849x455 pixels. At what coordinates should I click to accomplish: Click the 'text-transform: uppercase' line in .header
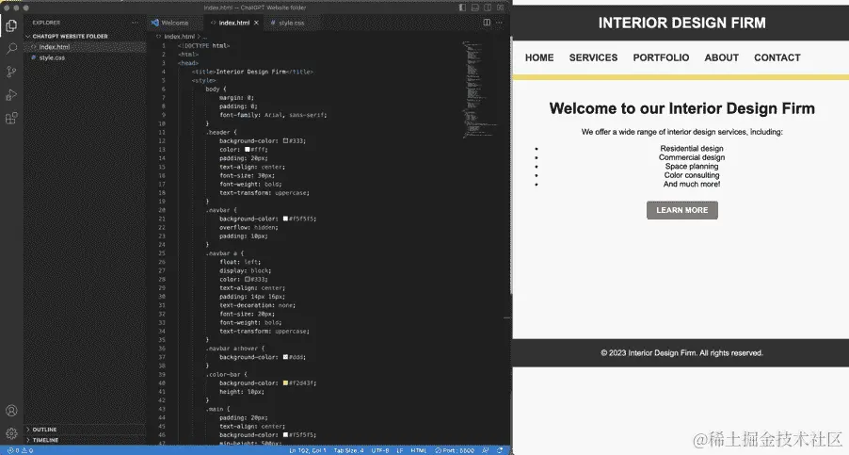click(x=264, y=193)
